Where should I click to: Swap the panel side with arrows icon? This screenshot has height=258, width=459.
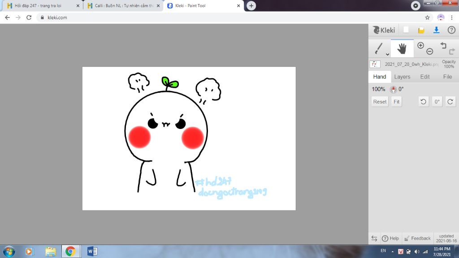(374, 238)
